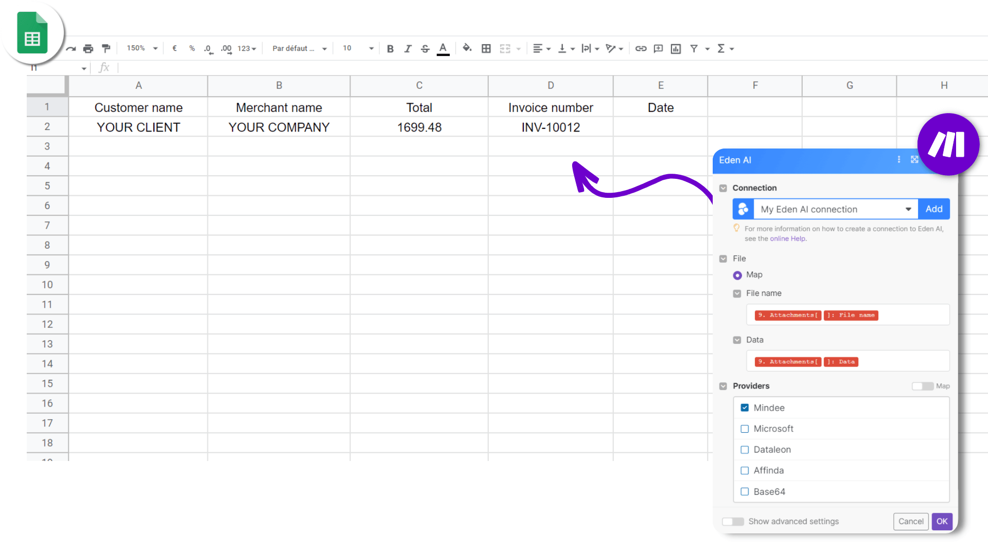This screenshot has width=988, height=555.
Task: Toggle Strikethrough formatting
Action: (x=425, y=48)
